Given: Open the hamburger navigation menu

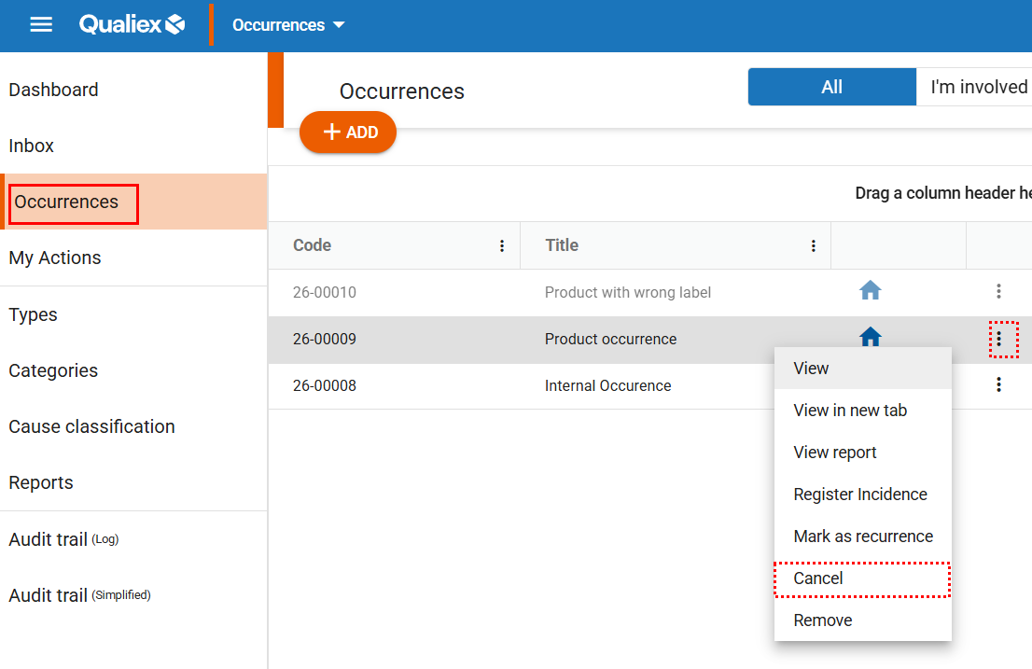Looking at the screenshot, I should click(41, 25).
